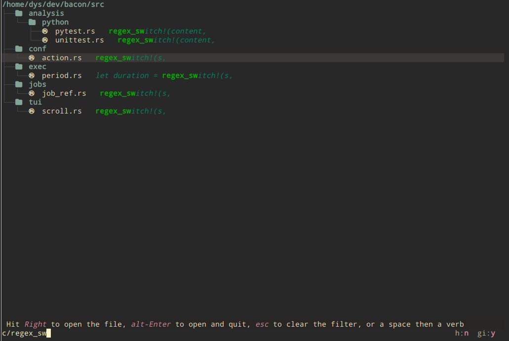The width and height of the screenshot is (509, 341).
Task: Click the jobs folder icon
Action: (x=19, y=84)
